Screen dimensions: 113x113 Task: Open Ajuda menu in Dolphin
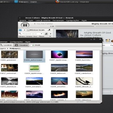(x=28, y=42)
